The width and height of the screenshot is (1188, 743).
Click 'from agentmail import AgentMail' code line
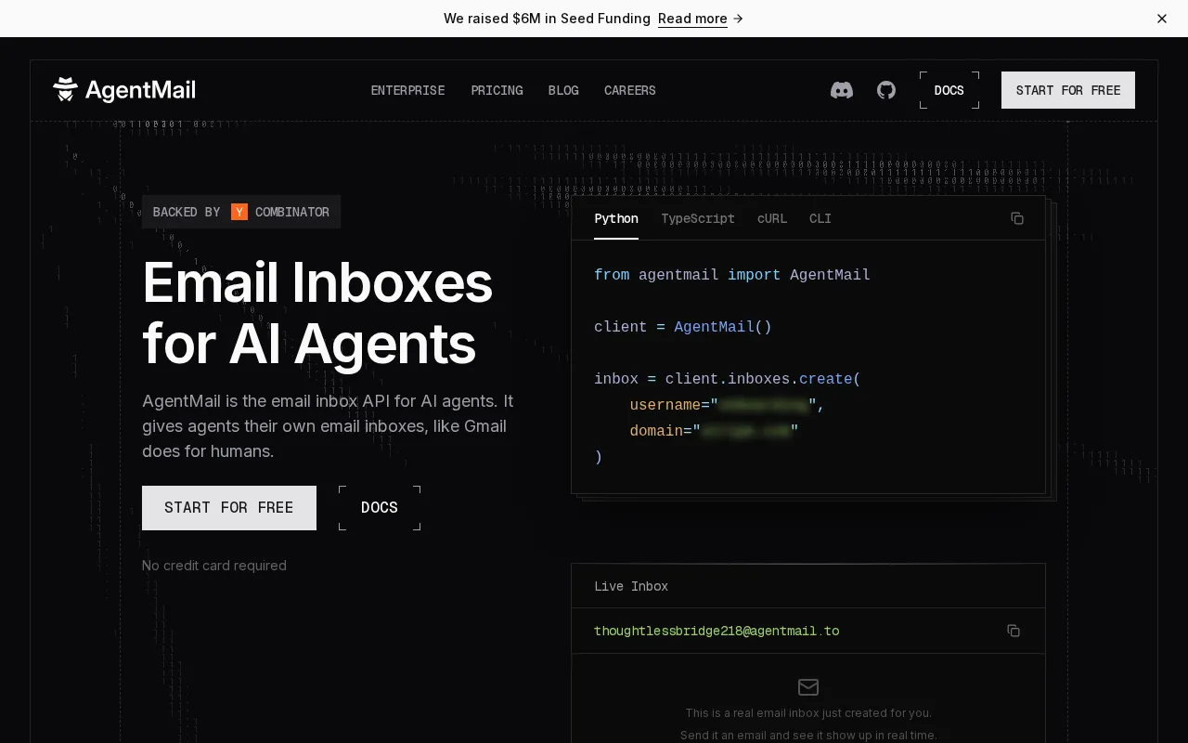[x=732, y=275]
